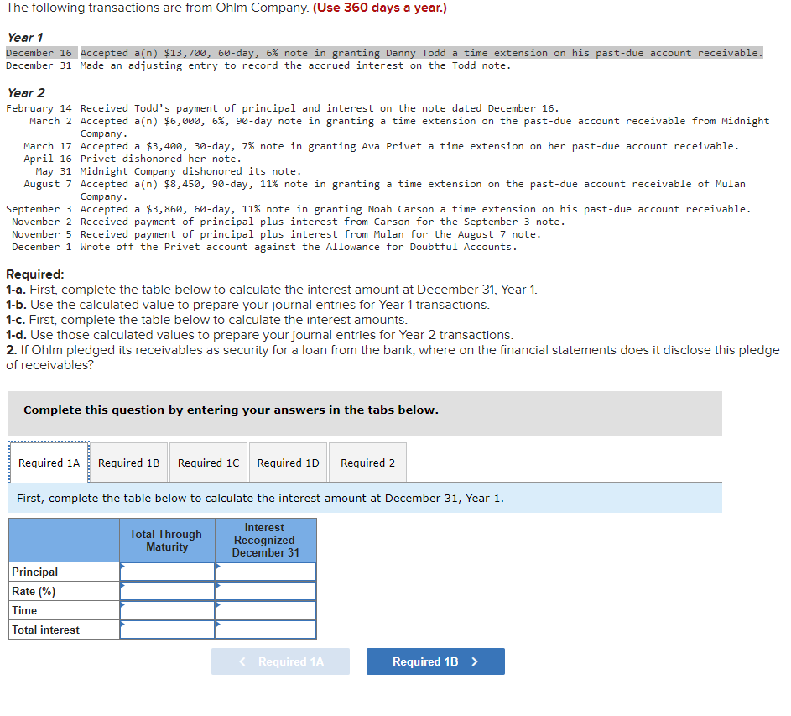Click the September 3 Noah Carson note line
The width and height of the screenshot is (791, 716).
(x=378, y=209)
